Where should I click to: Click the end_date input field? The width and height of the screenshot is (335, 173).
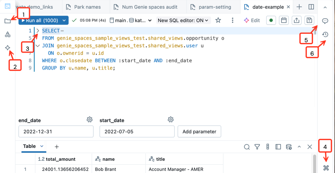click(56, 132)
